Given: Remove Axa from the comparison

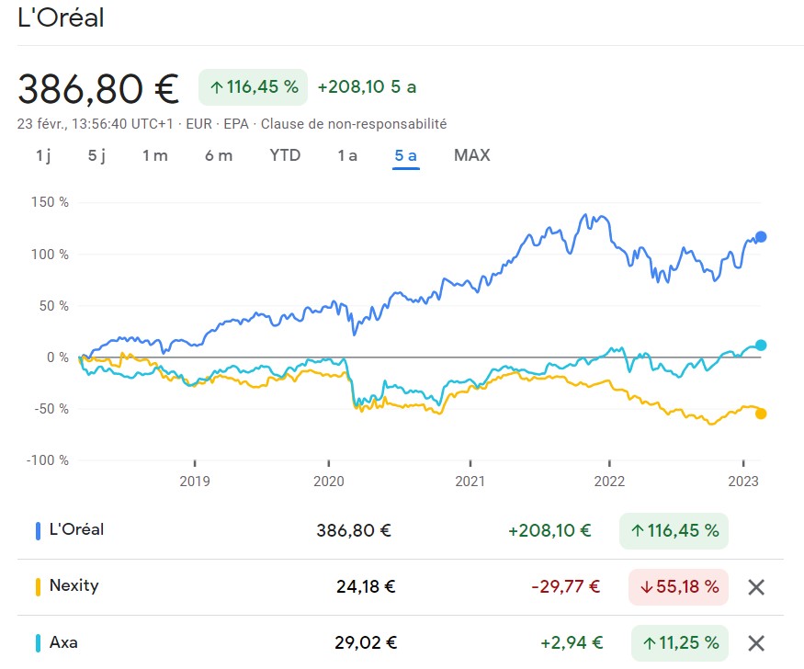Looking at the screenshot, I should [x=756, y=643].
